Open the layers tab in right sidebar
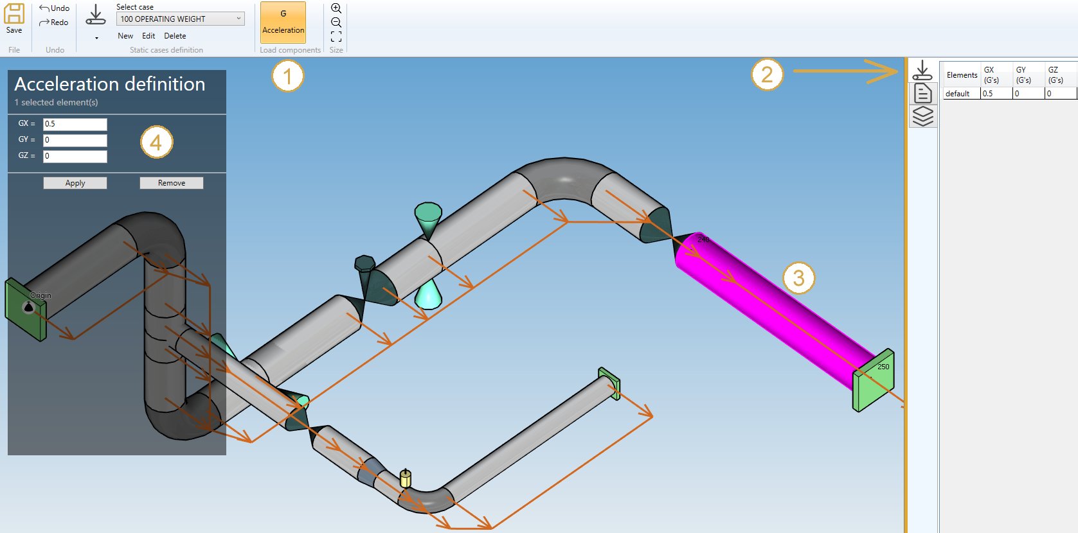The image size is (1078, 533). (923, 116)
